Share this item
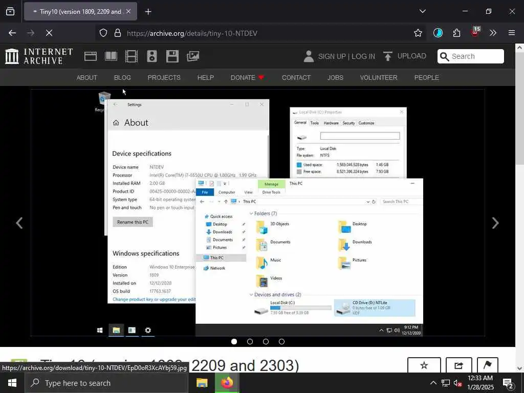 click(459, 365)
